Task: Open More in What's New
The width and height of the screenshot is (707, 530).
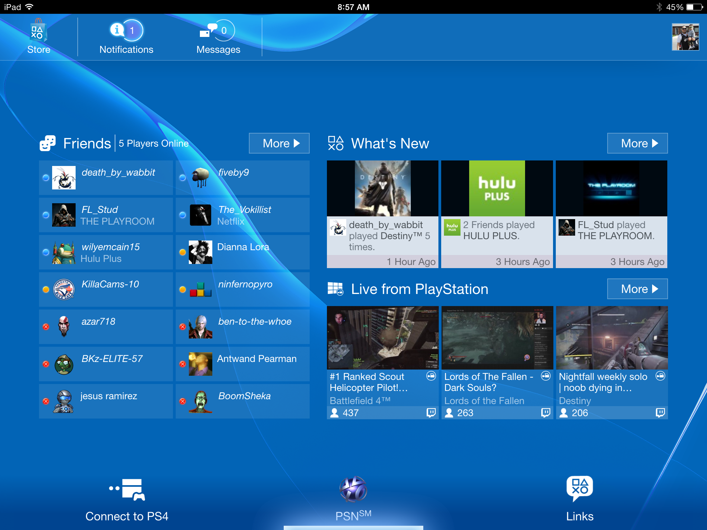Action: 637,143
